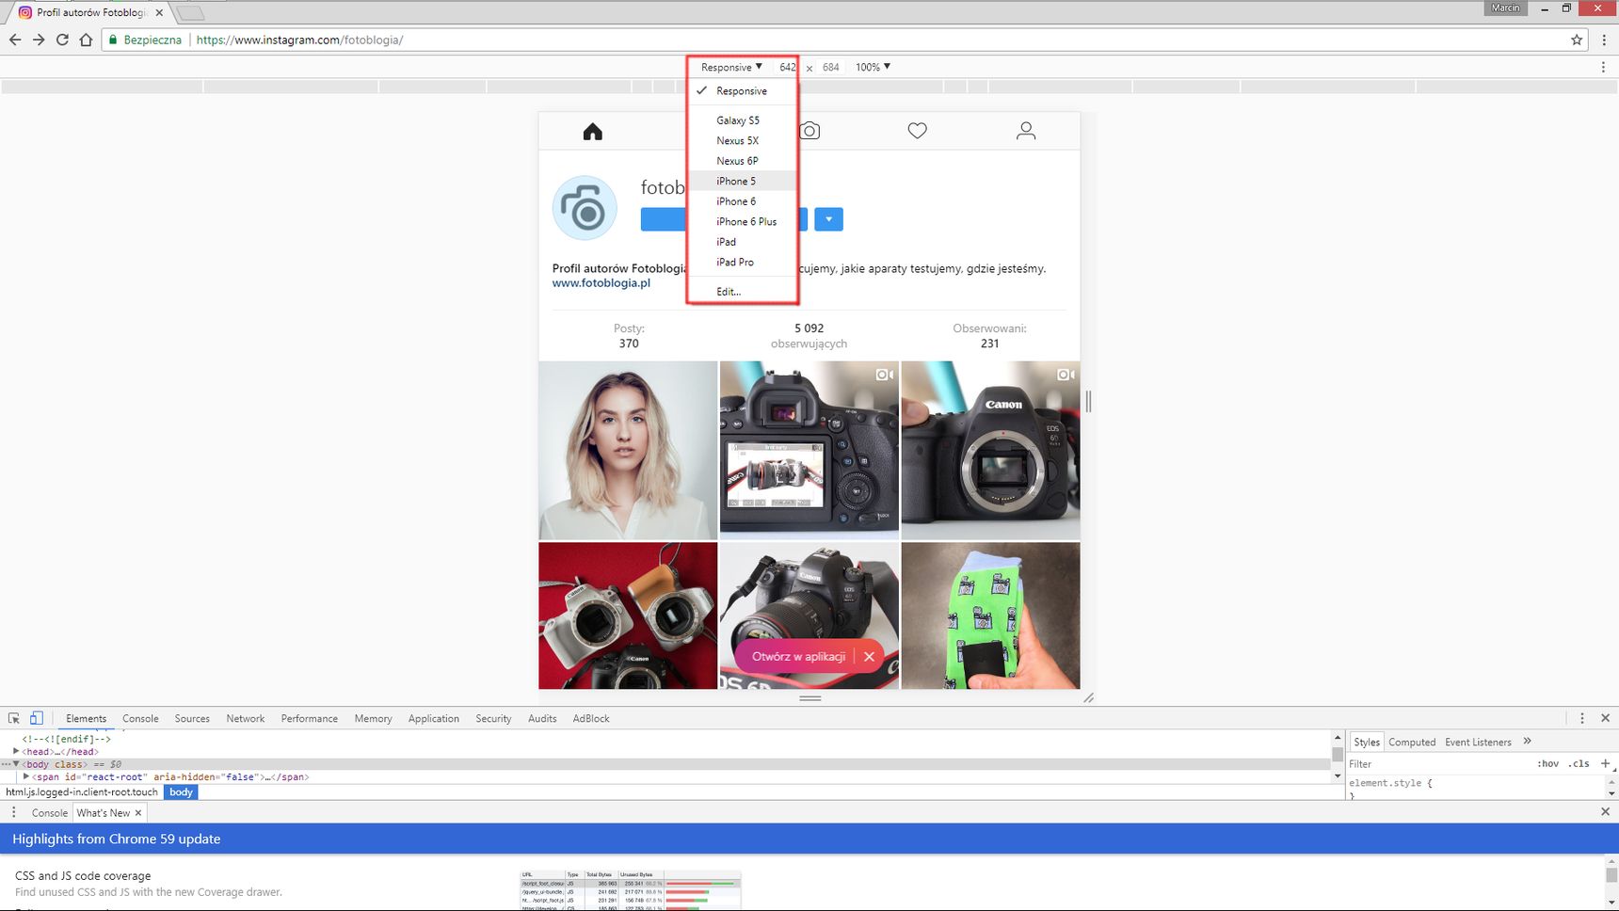Screen dimensions: 1619x911
Task: Tap the Instagram camera upload icon
Action: pos(809,131)
